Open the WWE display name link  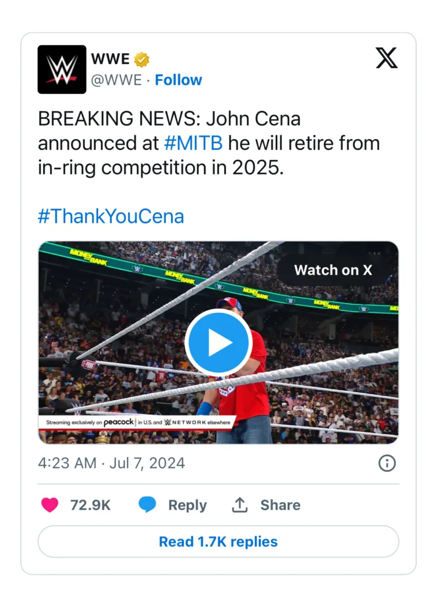point(110,59)
